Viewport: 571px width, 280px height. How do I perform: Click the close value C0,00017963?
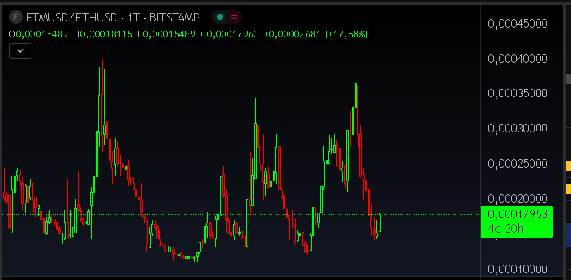click(x=230, y=34)
